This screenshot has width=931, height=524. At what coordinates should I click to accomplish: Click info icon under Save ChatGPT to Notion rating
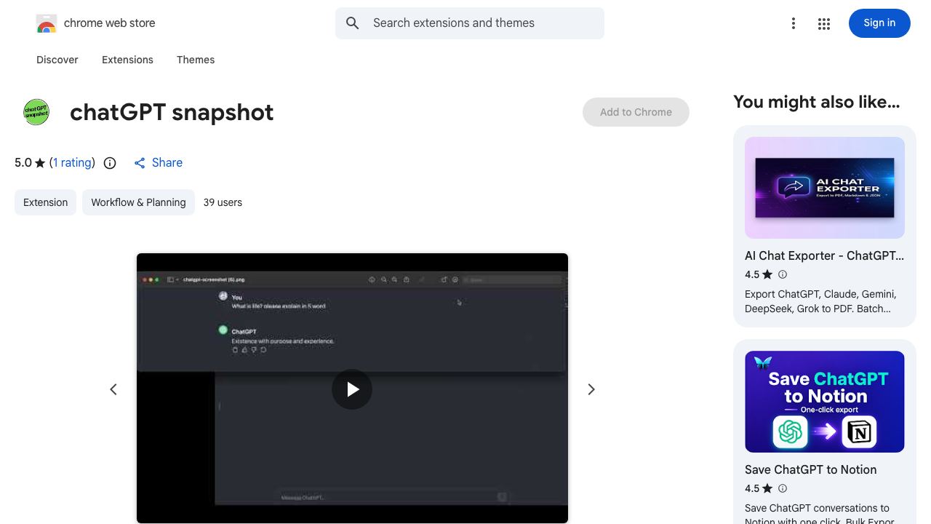(783, 488)
